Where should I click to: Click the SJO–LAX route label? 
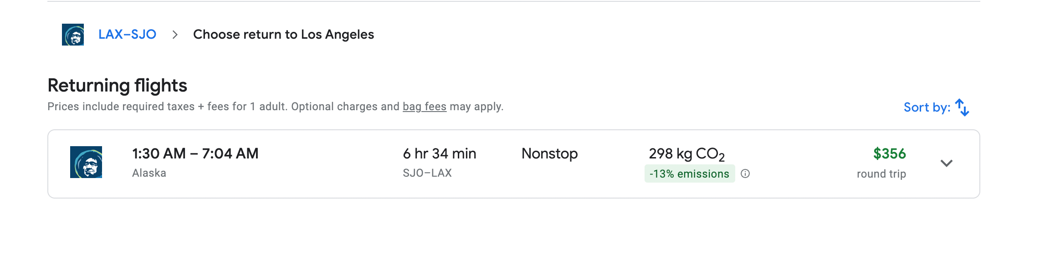pos(427,173)
